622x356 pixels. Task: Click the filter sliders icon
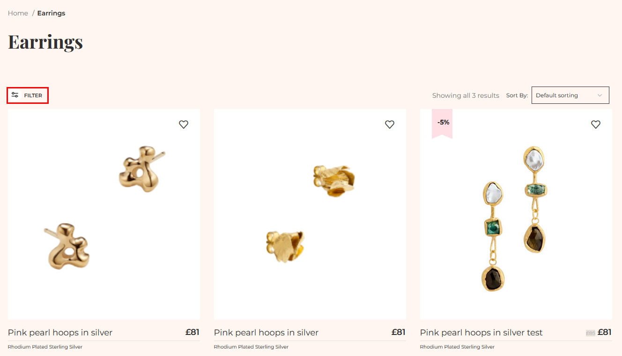click(15, 95)
